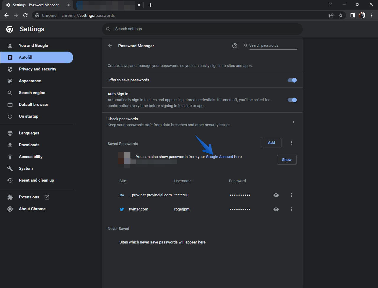Reveal the twitter.com password
This screenshot has width=378, height=288.
pos(276,209)
